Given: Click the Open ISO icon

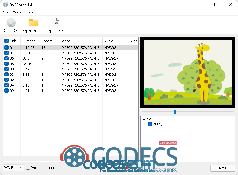Looking at the screenshot, I should [55, 23].
